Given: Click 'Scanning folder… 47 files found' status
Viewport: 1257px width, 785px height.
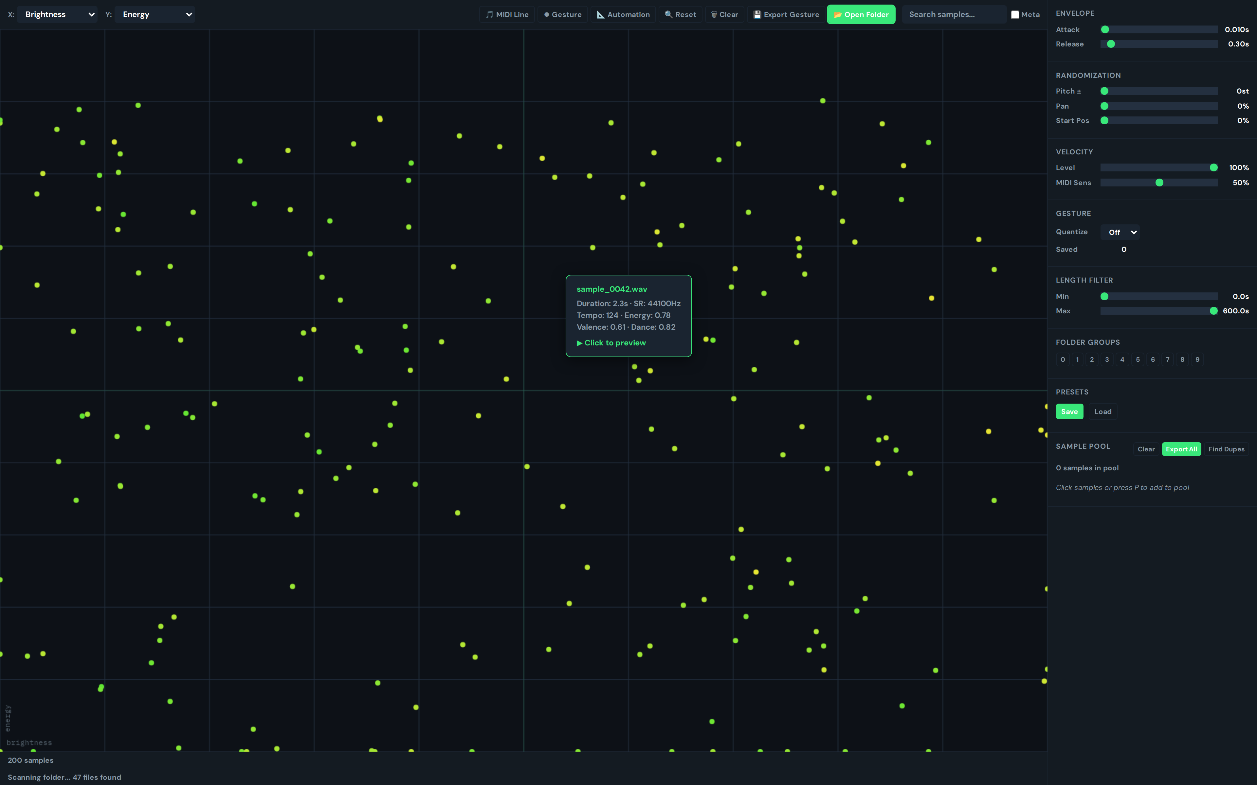Looking at the screenshot, I should pos(64,777).
